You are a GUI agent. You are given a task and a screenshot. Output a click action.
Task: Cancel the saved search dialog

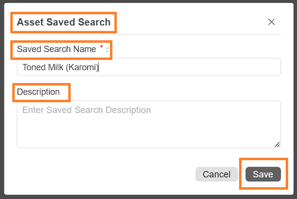[216, 174]
